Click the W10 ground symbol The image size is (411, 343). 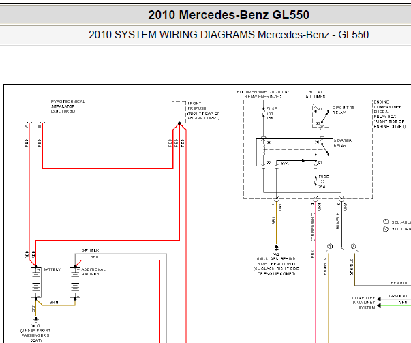coord(36,319)
